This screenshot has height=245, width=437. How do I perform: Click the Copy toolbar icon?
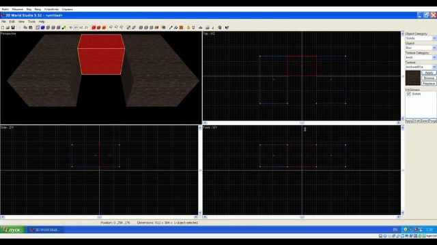[x=25, y=27]
